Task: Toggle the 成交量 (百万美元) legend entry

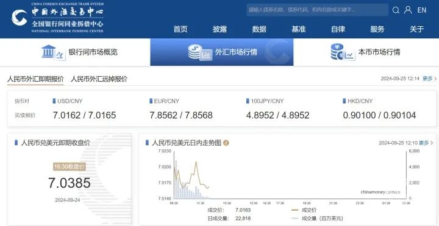Action: click(x=317, y=219)
